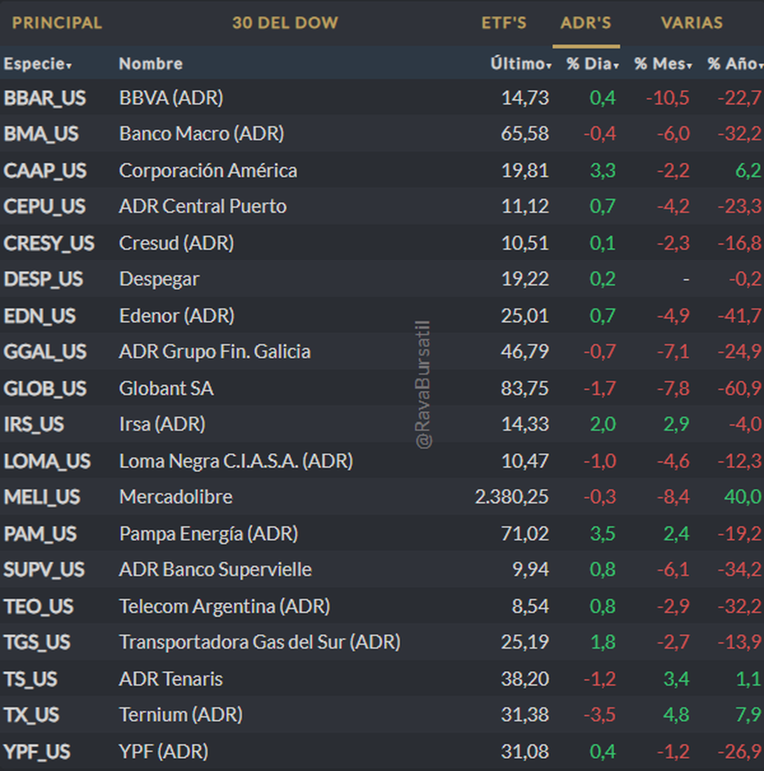
Task: Open the 30 DEL DOW tab
Action: [285, 23]
